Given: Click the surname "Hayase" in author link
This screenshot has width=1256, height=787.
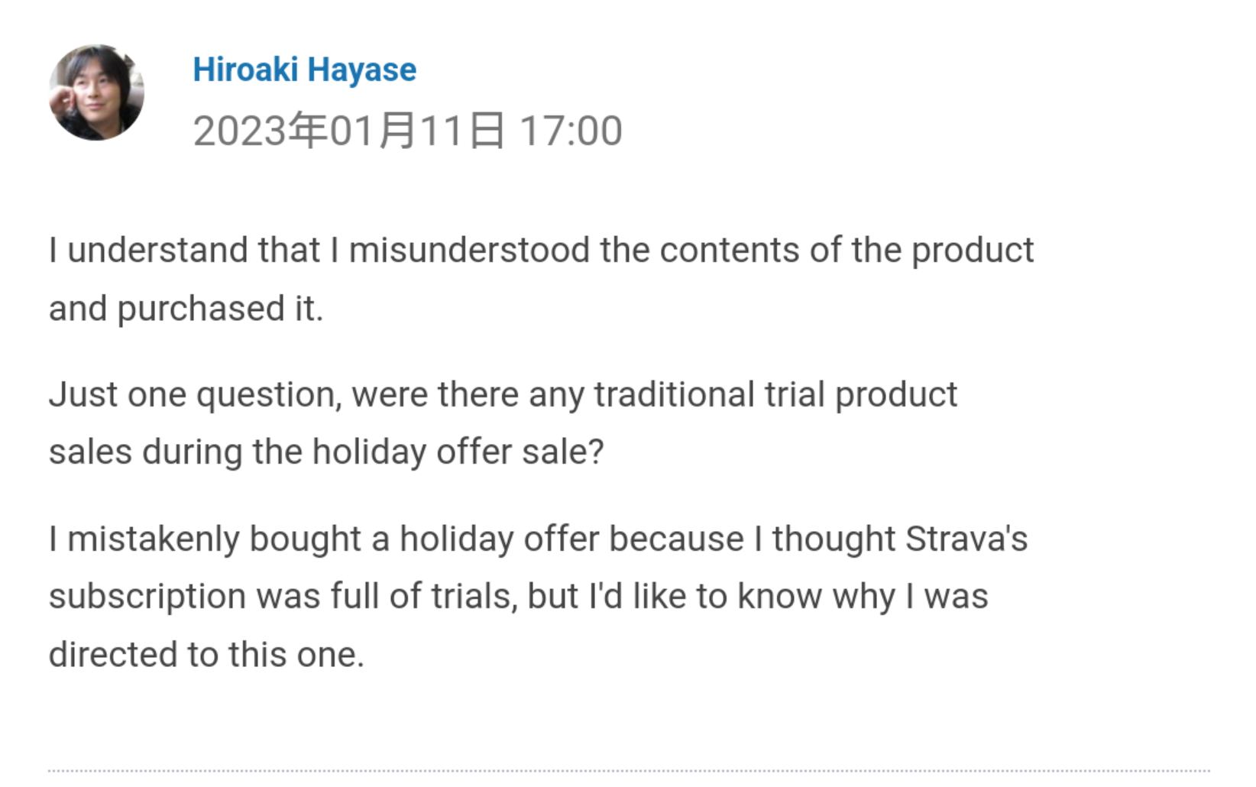Looking at the screenshot, I should click(362, 70).
